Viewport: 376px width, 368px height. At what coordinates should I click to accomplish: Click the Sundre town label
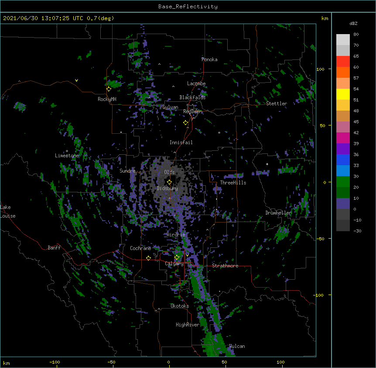[x=127, y=171]
